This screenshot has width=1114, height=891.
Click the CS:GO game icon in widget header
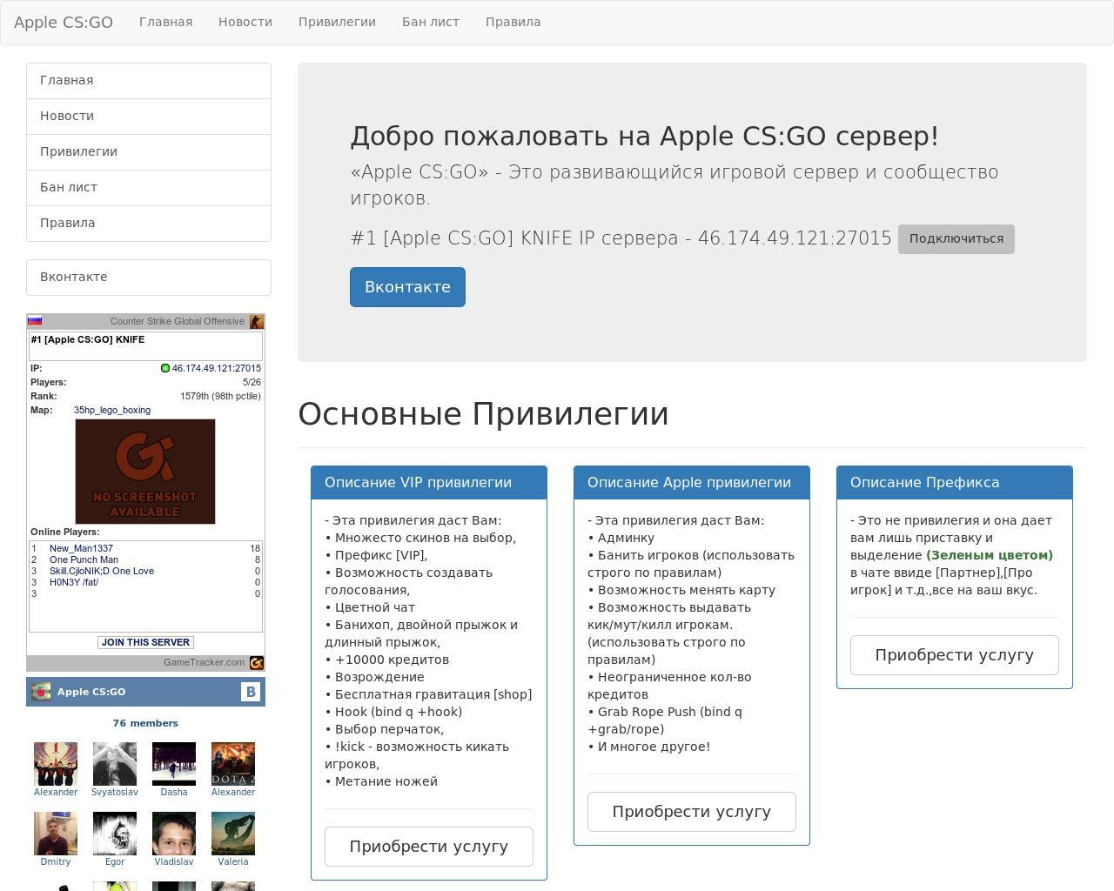click(x=257, y=322)
